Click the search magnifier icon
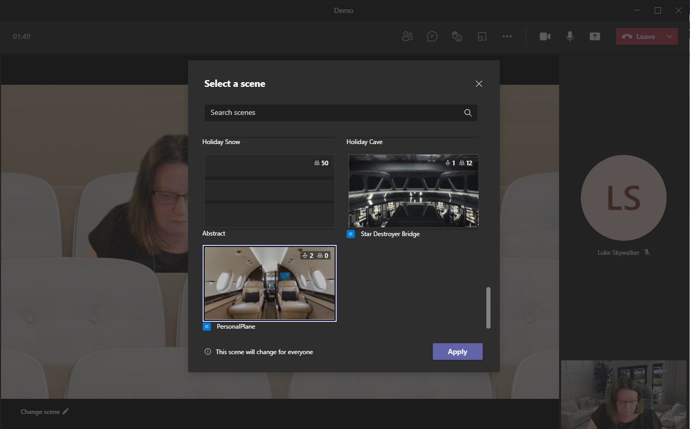Image resolution: width=690 pixels, height=429 pixels. tap(468, 113)
